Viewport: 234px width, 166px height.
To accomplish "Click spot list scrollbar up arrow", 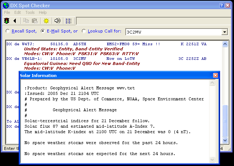I will tap(225, 44).
